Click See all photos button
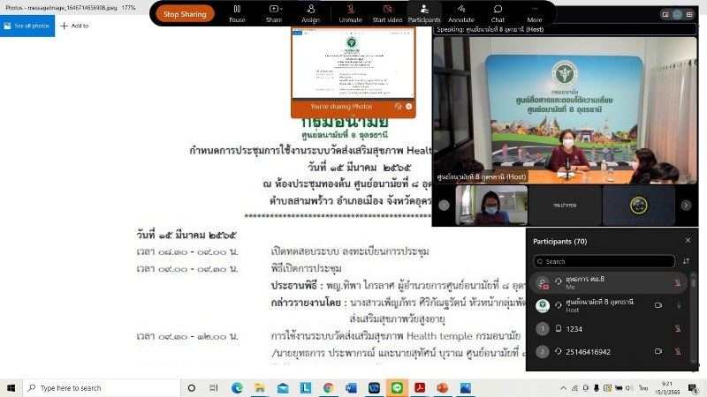 [x=27, y=26]
